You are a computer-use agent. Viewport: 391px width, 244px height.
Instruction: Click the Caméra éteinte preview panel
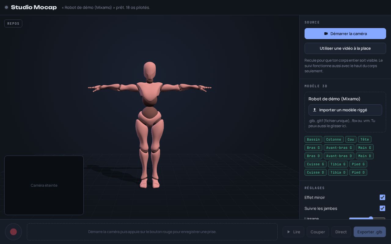(x=44, y=185)
